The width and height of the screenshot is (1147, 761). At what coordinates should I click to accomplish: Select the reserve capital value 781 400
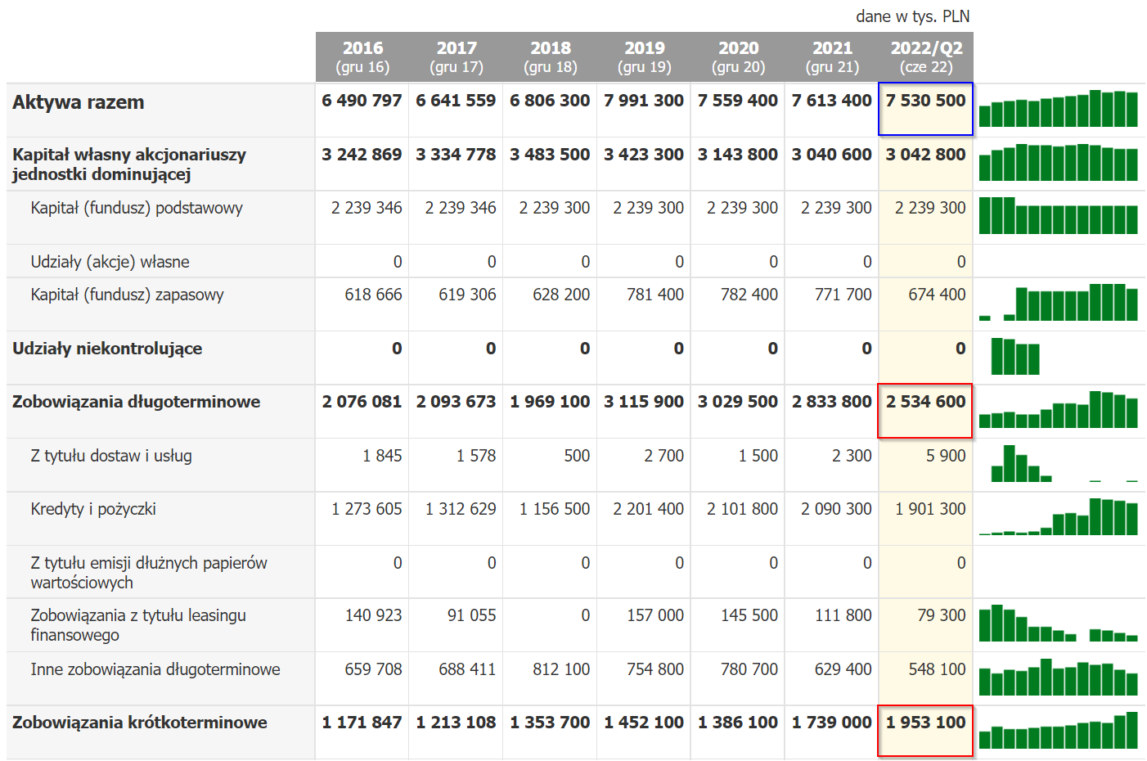pos(655,295)
